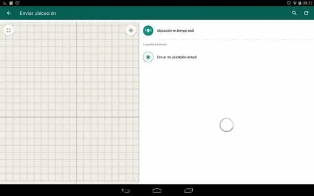
Task: Refresh the nearby places list
Action: click(x=306, y=13)
